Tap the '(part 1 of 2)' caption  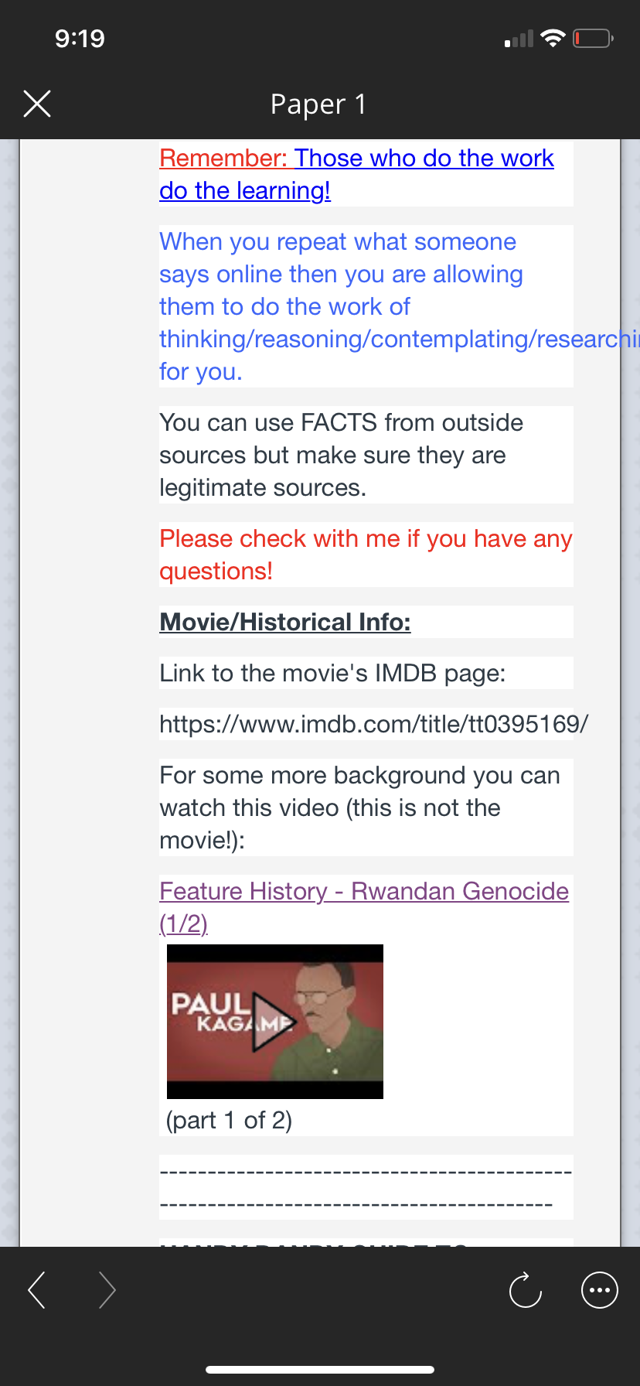[230, 1120]
